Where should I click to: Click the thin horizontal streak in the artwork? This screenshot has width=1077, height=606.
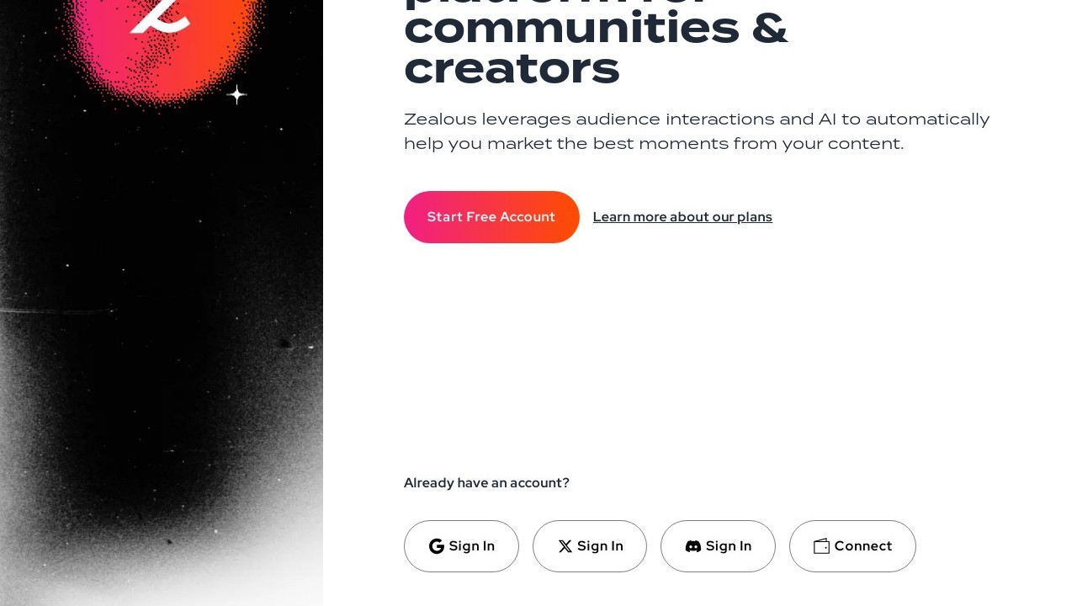(59, 311)
